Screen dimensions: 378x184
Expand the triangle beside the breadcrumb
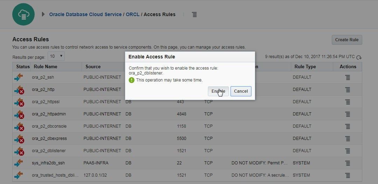pos(43,14)
